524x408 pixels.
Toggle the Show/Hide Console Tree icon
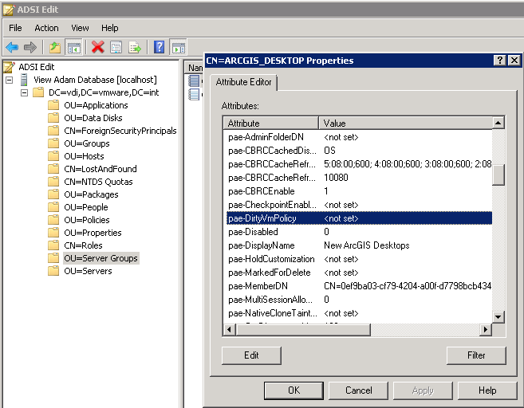click(x=73, y=47)
